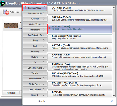Choose DVD Video(PAL) (*.vob) format
Viewport: 117px width, 106px height.
coord(80,85)
